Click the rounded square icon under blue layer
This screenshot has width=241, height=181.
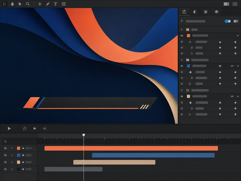(x=190, y=84)
